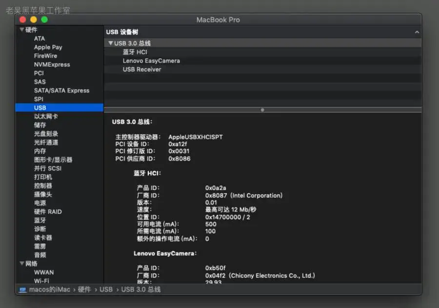Click the product ID value 0xb50f
This screenshot has height=308, width=439.
(215, 268)
